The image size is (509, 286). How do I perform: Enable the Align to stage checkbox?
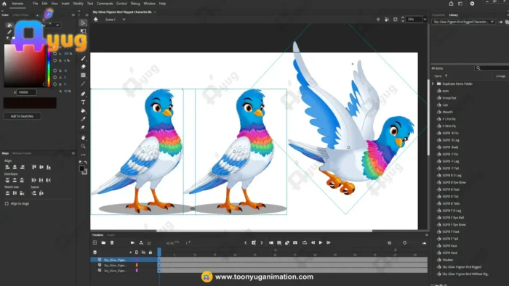[7, 204]
